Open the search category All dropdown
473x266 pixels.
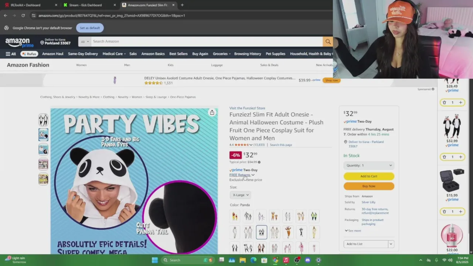[85, 41]
